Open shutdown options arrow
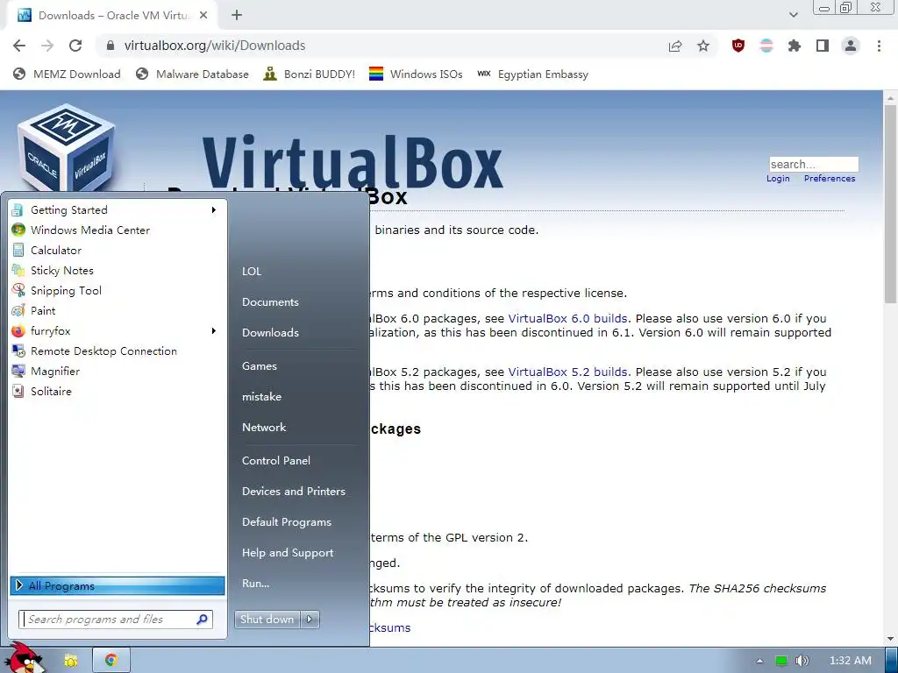Screen dimensions: 898x673 [310, 620]
